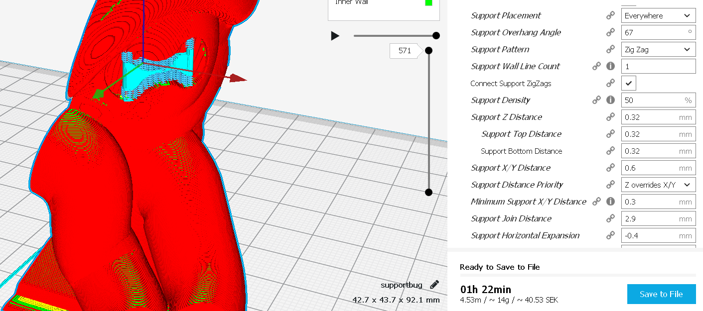
Task: Click the Support Top Distance field
Action: click(x=658, y=134)
